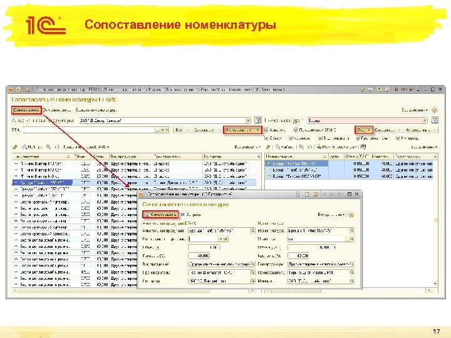Viewport: 451px width, 338px height.
Task: Click filter icon next to Номенклатура field
Action: 434,120
